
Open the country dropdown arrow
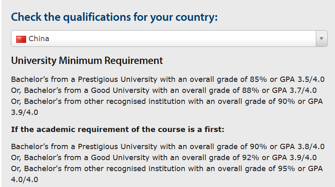tap(322, 39)
